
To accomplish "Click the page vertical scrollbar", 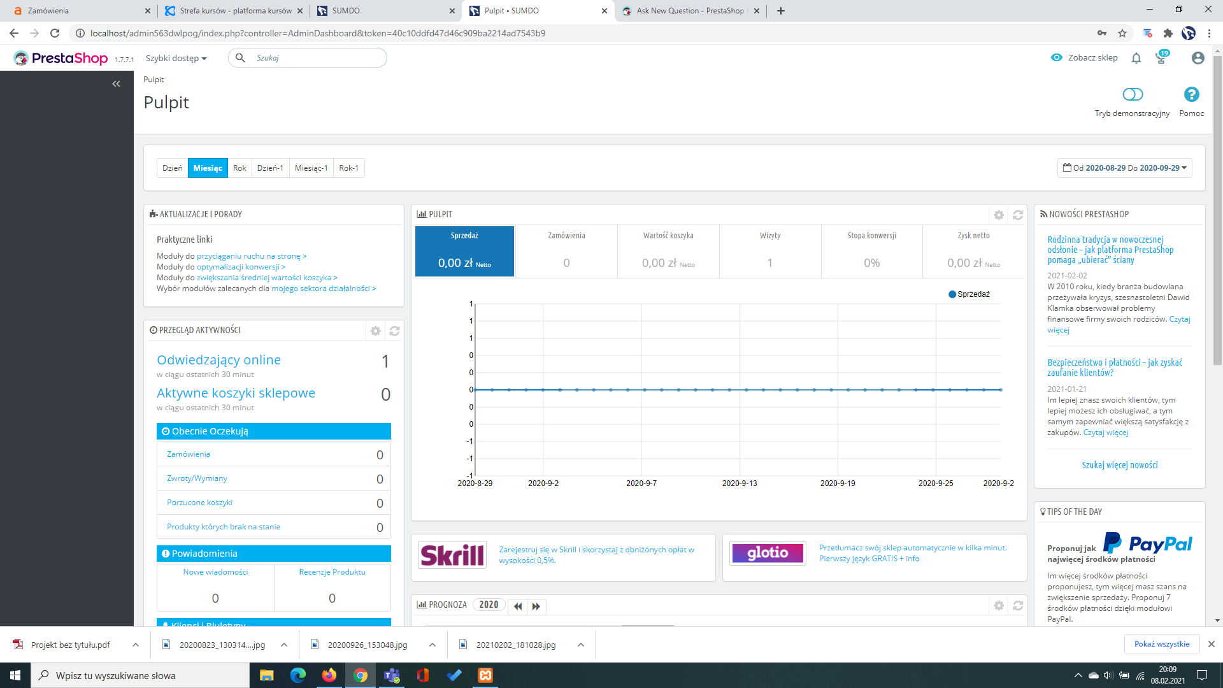I will coord(1217,210).
